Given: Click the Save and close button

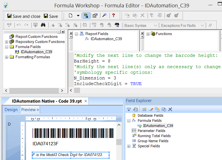Looking at the screenshot, I should (x=24, y=16).
